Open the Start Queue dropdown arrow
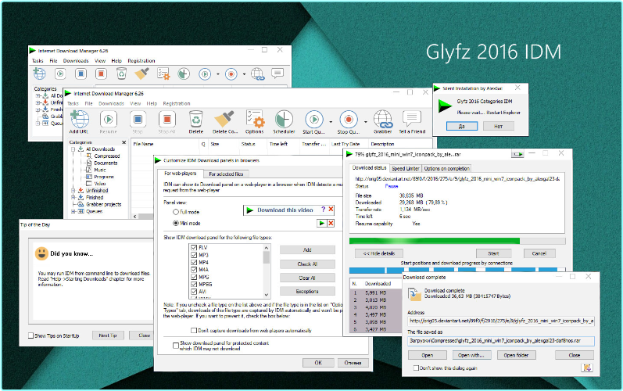 (x=331, y=121)
